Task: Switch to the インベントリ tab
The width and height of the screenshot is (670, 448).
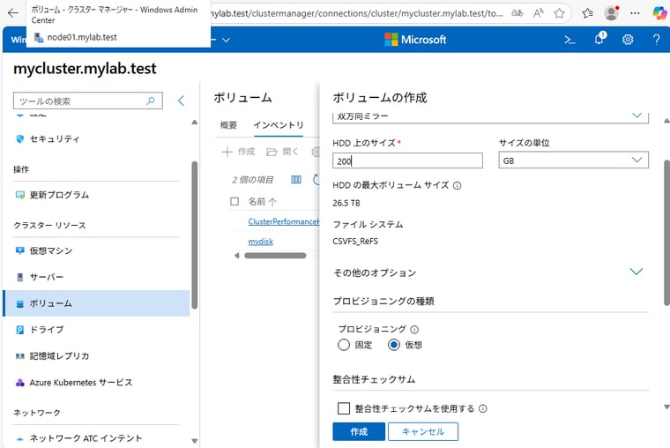Action: coord(279,125)
